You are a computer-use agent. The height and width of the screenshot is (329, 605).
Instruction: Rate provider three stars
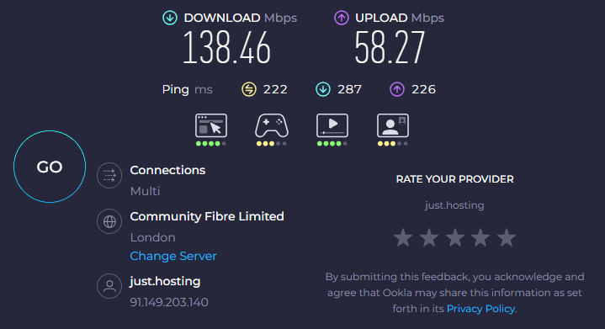(455, 237)
